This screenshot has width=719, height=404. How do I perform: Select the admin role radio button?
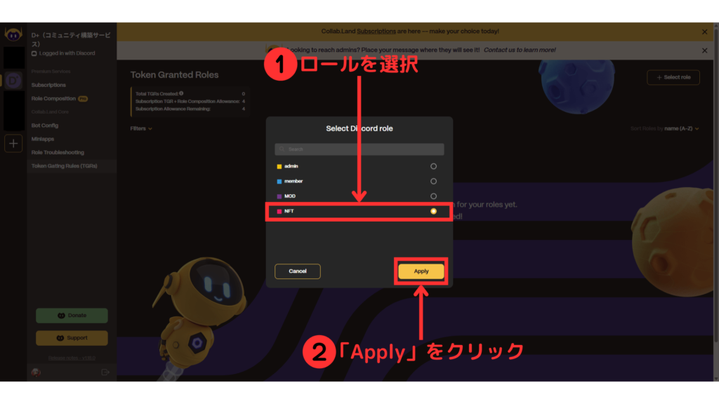click(x=433, y=166)
